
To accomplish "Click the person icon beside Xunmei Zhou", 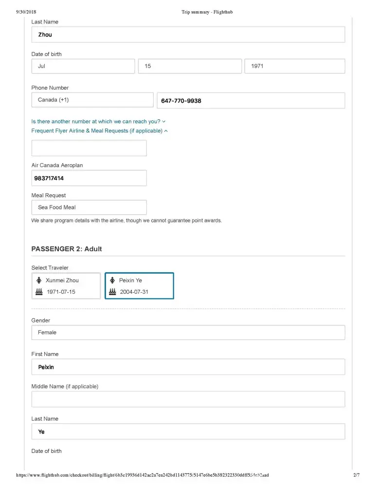I will point(39,281).
